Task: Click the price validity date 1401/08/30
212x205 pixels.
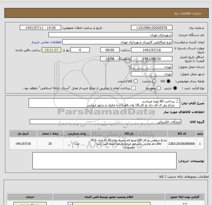Action: point(151,59)
